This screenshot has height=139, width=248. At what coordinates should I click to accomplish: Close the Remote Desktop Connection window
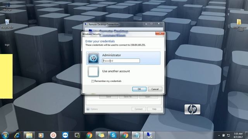(159, 24)
